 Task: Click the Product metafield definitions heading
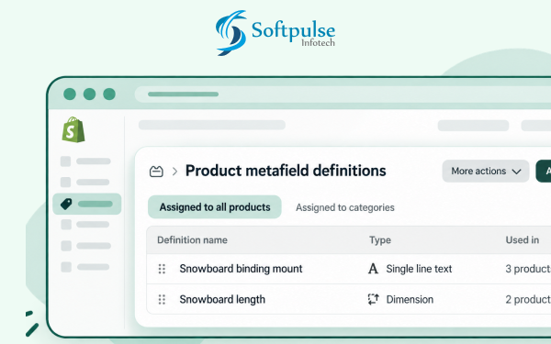click(286, 171)
